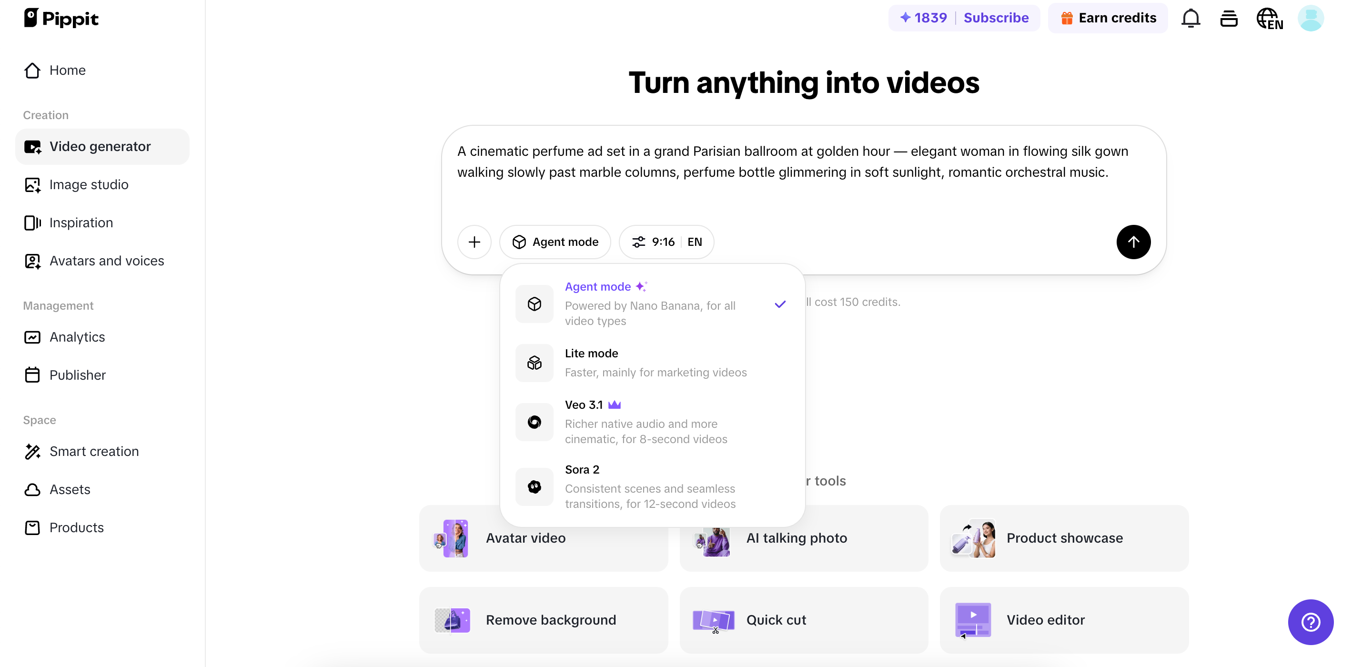The image size is (1372, 667).
Task: Click Remove background thumbnail image
Action: tap(452, 620)
